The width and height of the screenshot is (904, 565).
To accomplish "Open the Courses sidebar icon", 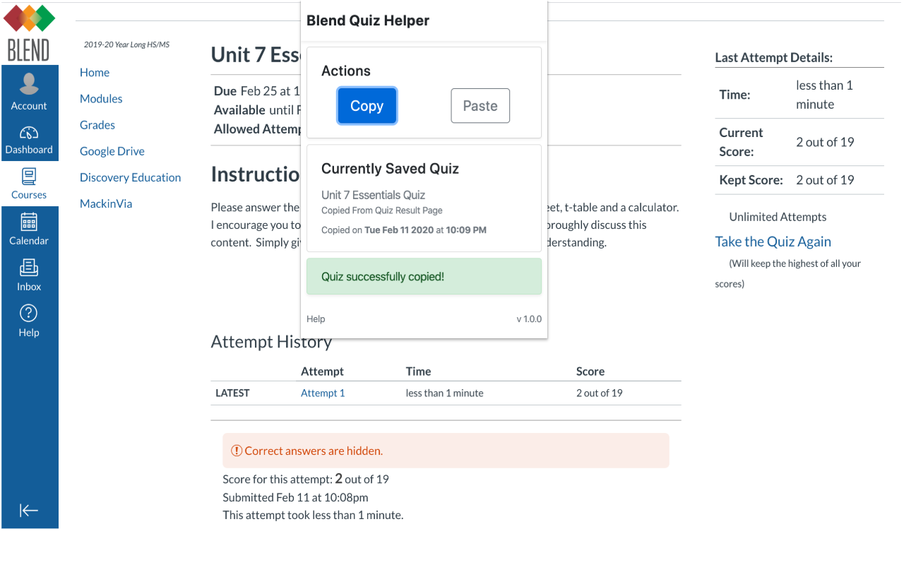I will point(29,184).
